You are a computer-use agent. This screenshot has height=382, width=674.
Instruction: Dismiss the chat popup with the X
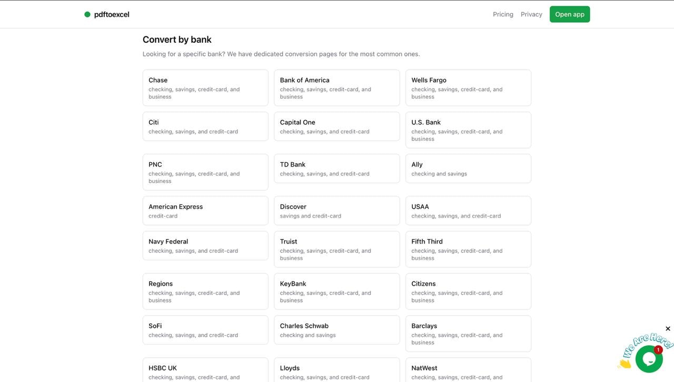click(668, 328)
